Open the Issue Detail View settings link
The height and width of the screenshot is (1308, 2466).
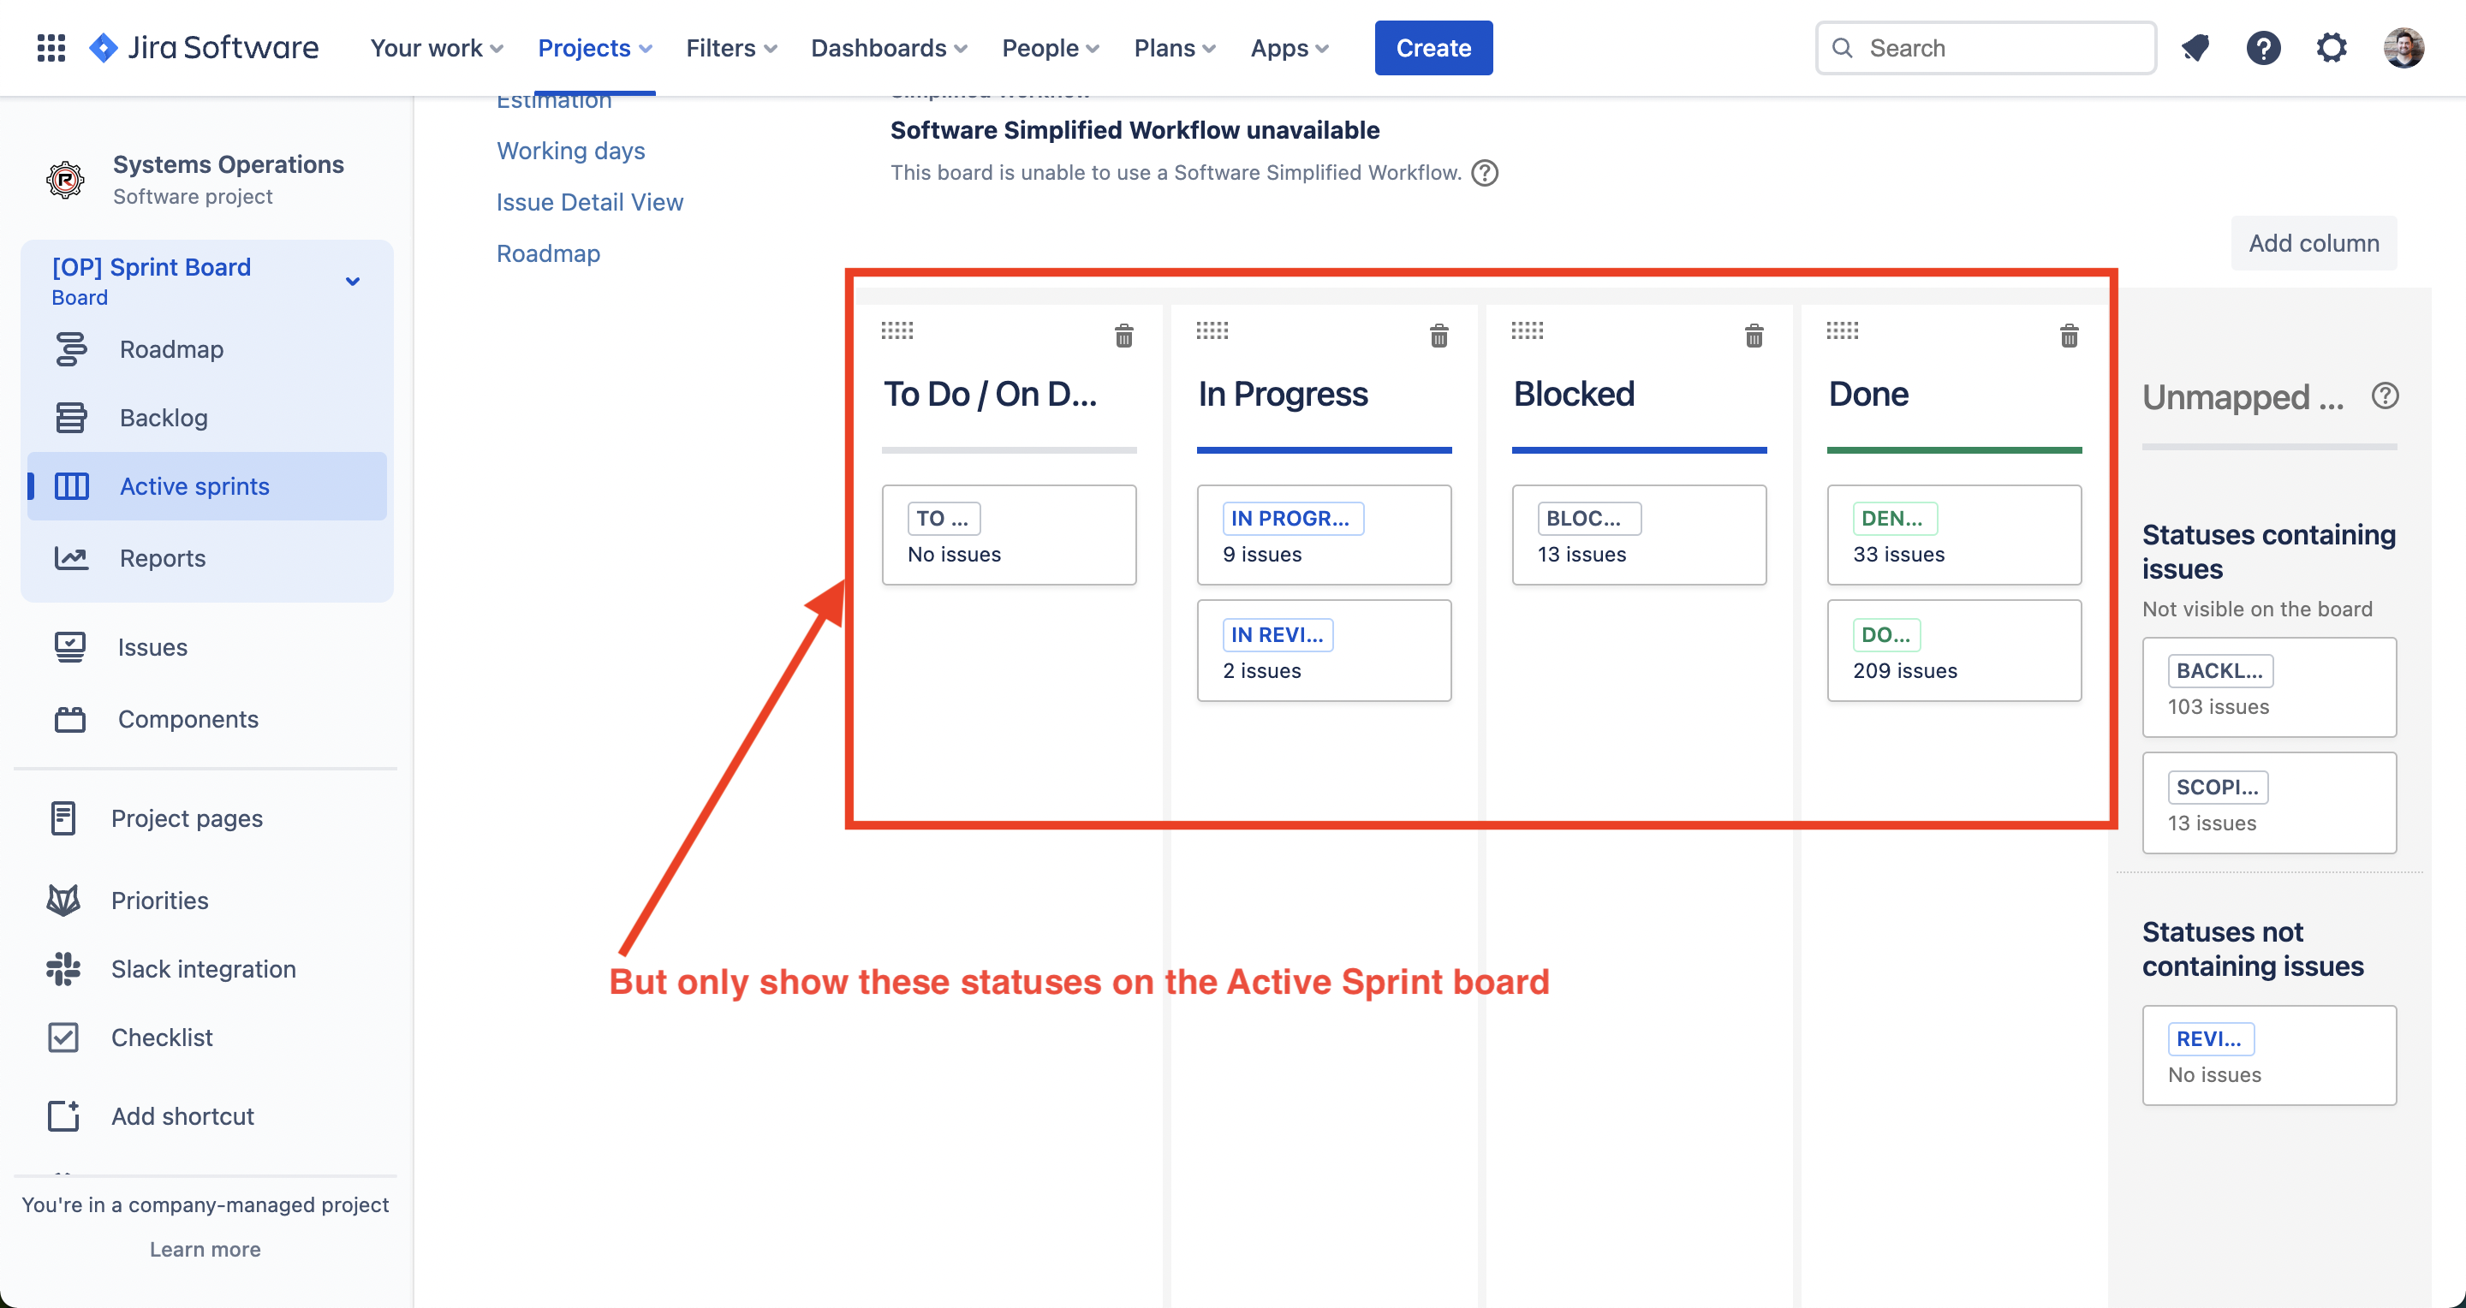pos(590,202)
